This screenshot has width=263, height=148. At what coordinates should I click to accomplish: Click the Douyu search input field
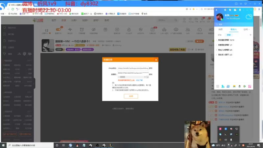tap(166, 20)
